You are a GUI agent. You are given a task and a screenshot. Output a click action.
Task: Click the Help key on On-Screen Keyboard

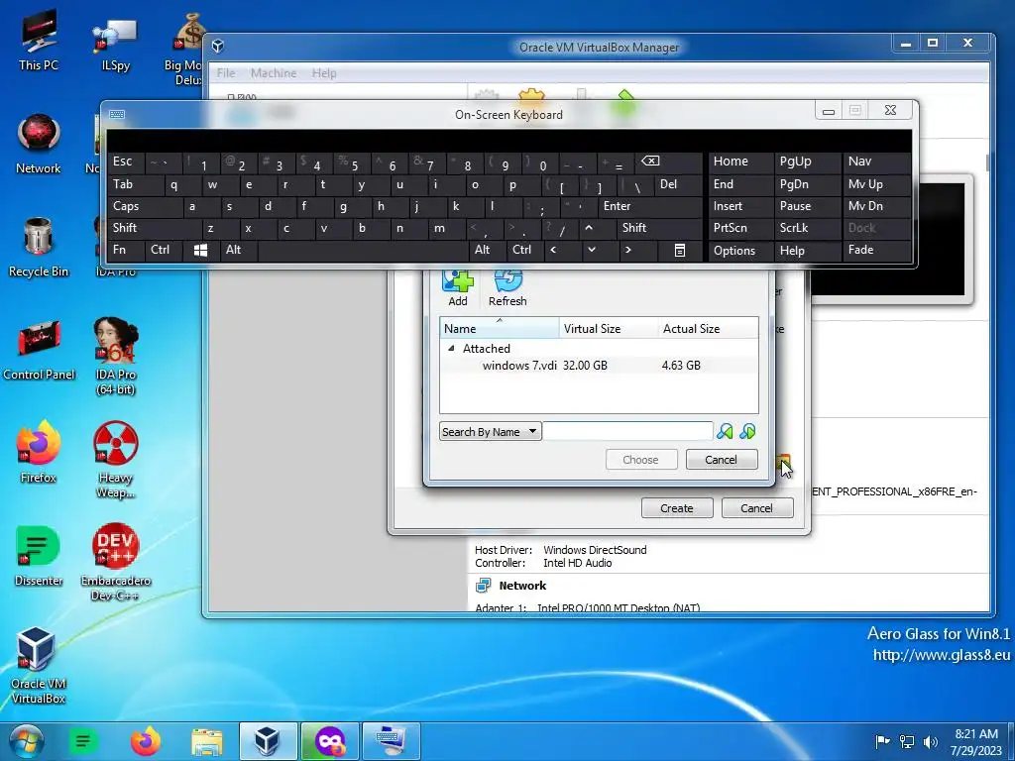coord(807,251)
